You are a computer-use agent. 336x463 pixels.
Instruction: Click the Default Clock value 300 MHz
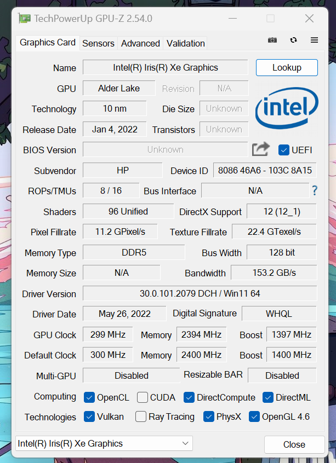[x=107, y=355]
